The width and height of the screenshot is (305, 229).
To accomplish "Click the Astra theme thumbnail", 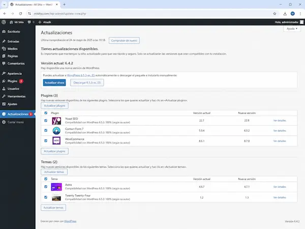I will (56, 187).
